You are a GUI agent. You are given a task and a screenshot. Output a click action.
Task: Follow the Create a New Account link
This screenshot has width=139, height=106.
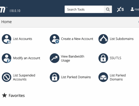[x=77, y=39]
